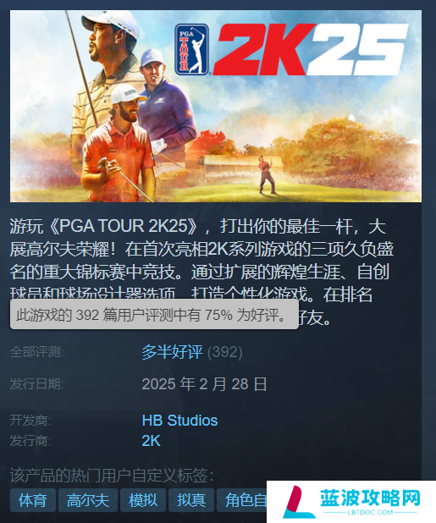Open the 2K publisher link
This screenshot has height=523, width=436.
[x=151, y=441]
